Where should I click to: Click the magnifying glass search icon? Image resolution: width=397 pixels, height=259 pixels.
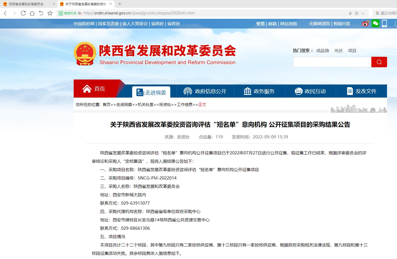[x=379, y=62]
